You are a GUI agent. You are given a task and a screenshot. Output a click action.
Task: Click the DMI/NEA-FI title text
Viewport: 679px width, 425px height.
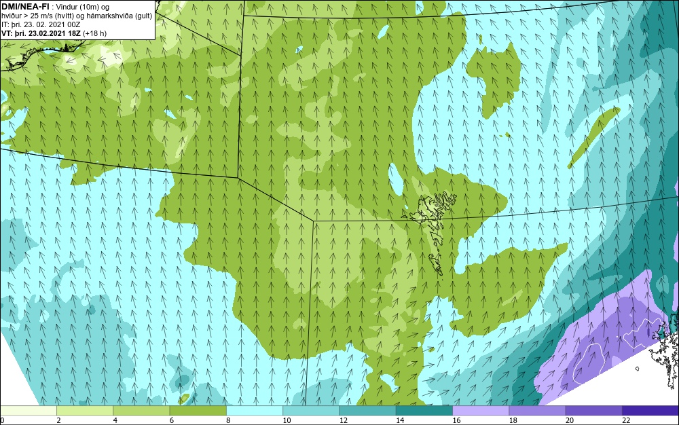(x=25, y=7)
